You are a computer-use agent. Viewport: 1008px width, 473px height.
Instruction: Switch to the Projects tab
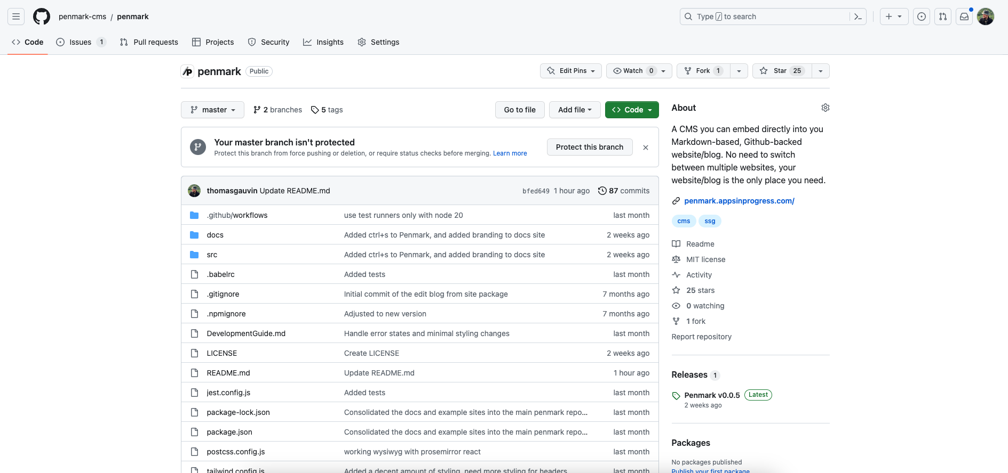tap(213, 42)
